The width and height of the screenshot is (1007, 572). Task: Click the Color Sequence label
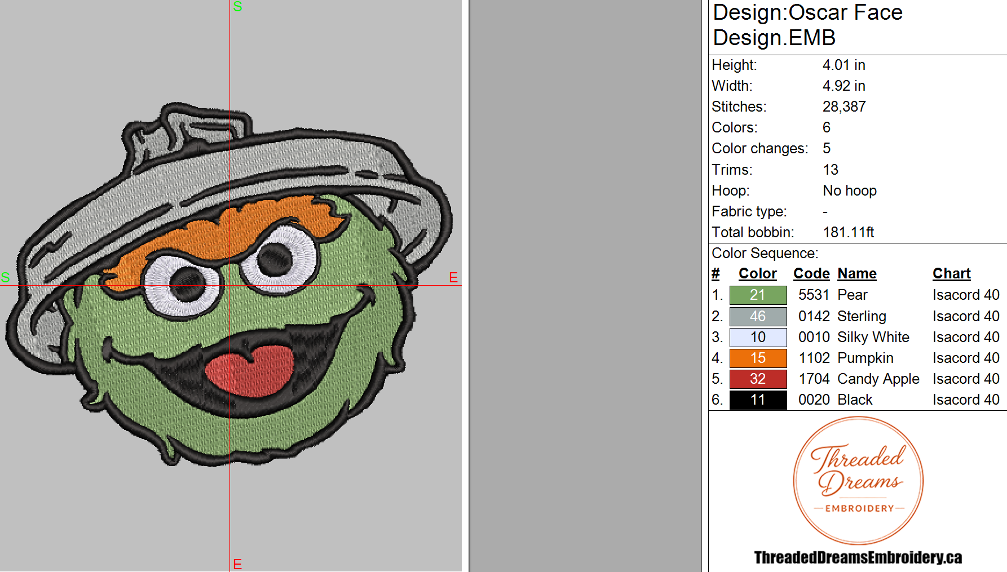point(765,253)
